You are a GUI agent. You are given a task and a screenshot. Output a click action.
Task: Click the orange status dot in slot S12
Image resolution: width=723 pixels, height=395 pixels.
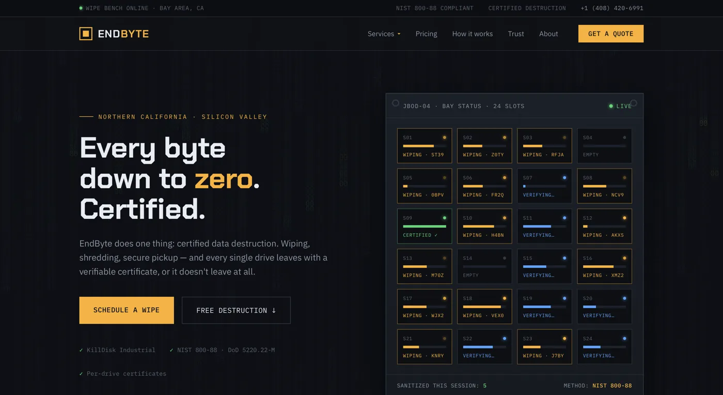point(624,218)
